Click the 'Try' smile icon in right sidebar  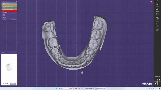coord(157,24)
